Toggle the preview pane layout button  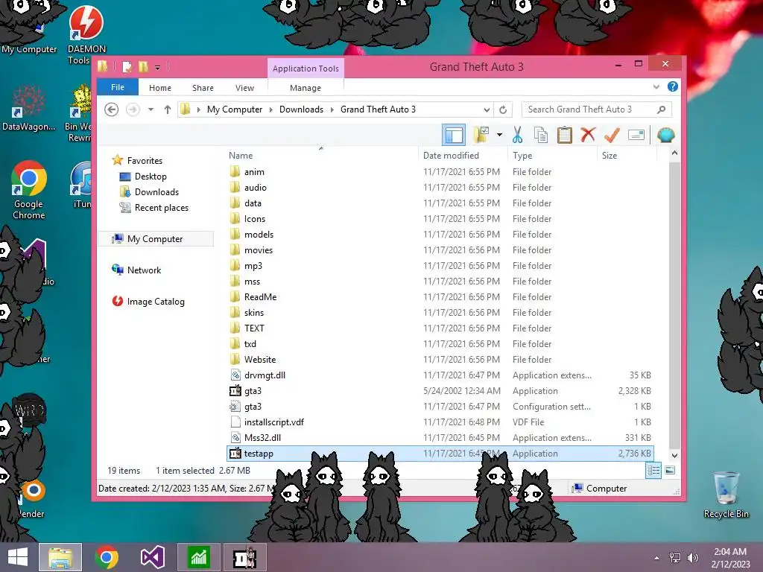(x=454, y=135)
